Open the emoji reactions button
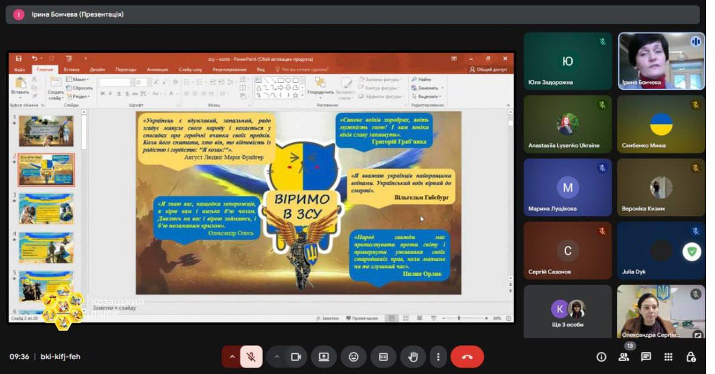Image resolution: width=715 pixels, height=374 pixels. click(353, 357)
